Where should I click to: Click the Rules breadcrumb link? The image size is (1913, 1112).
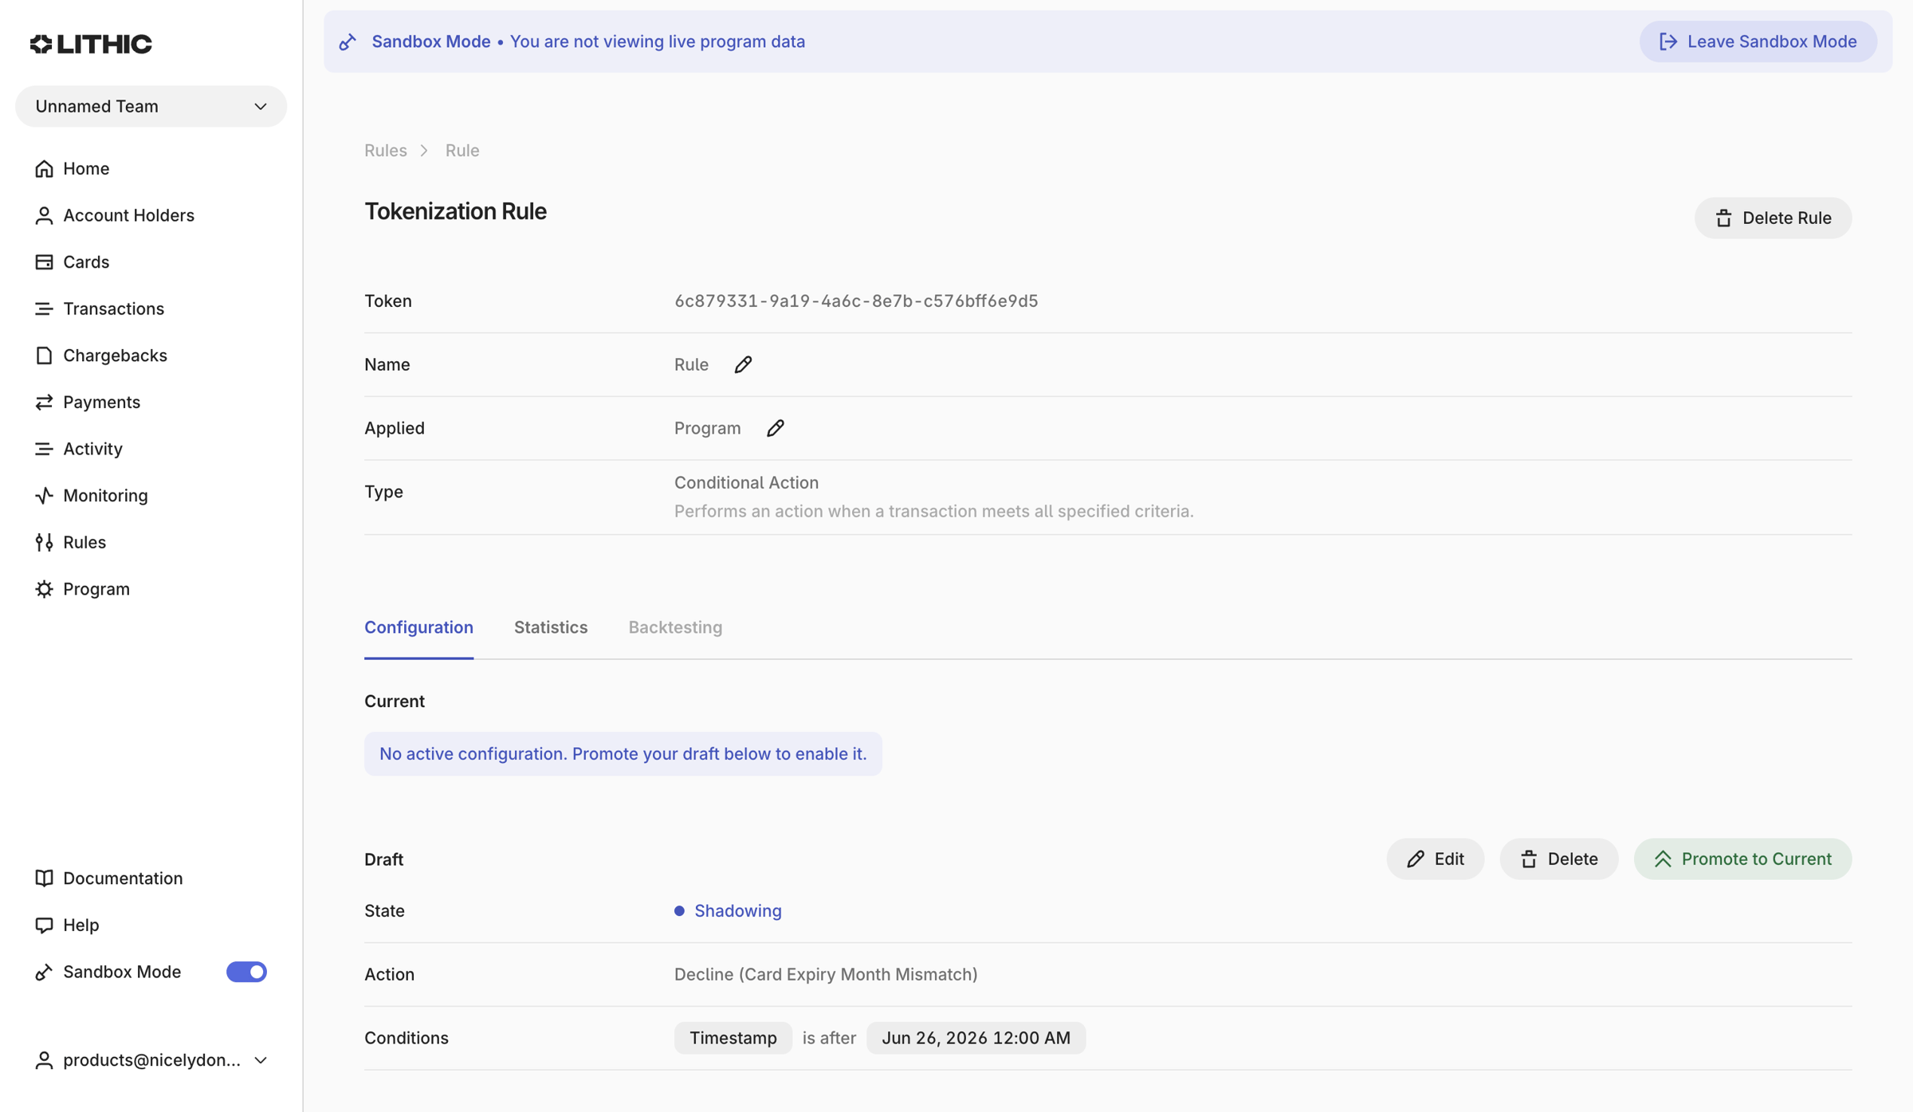386,150
